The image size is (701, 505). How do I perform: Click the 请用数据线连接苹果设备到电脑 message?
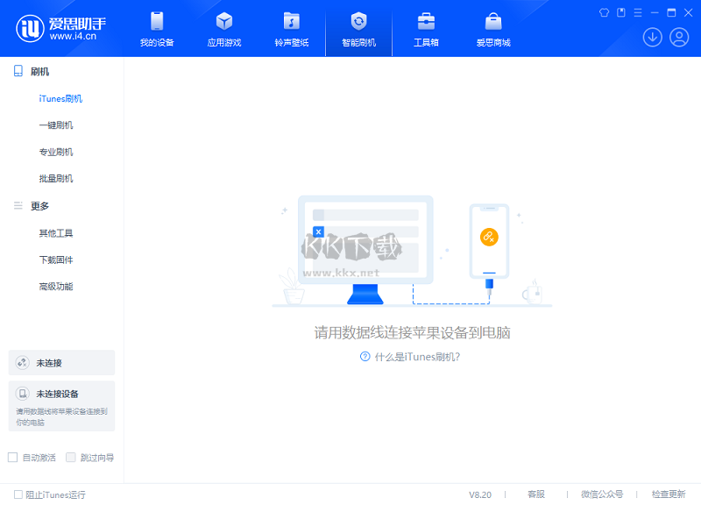pos(412,332)
